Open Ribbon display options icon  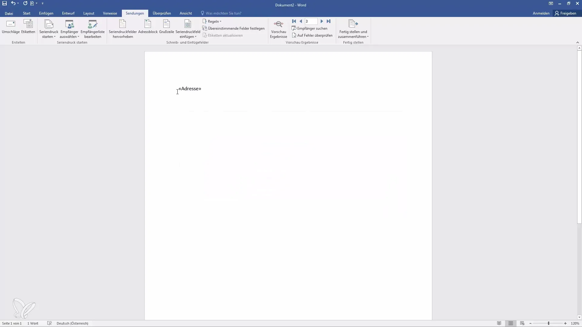point(551,3)
